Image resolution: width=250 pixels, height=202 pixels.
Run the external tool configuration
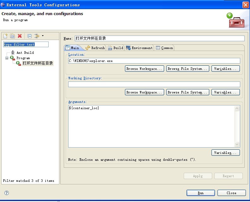[x=201, y=193]
